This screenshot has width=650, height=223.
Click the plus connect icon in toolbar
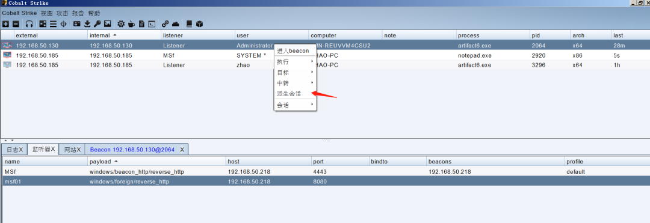(6, 24)
